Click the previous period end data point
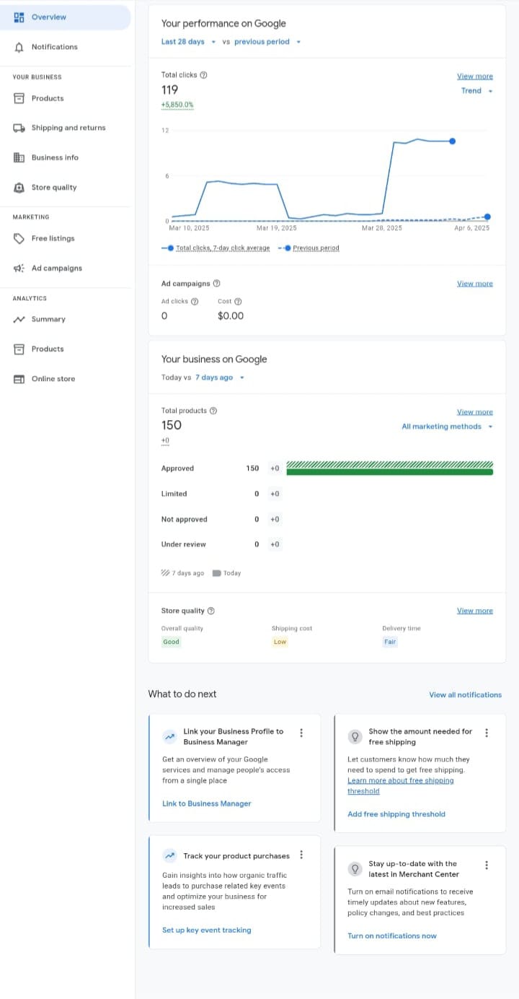This screenshot has width=519, height=999. tap(488, 217)
